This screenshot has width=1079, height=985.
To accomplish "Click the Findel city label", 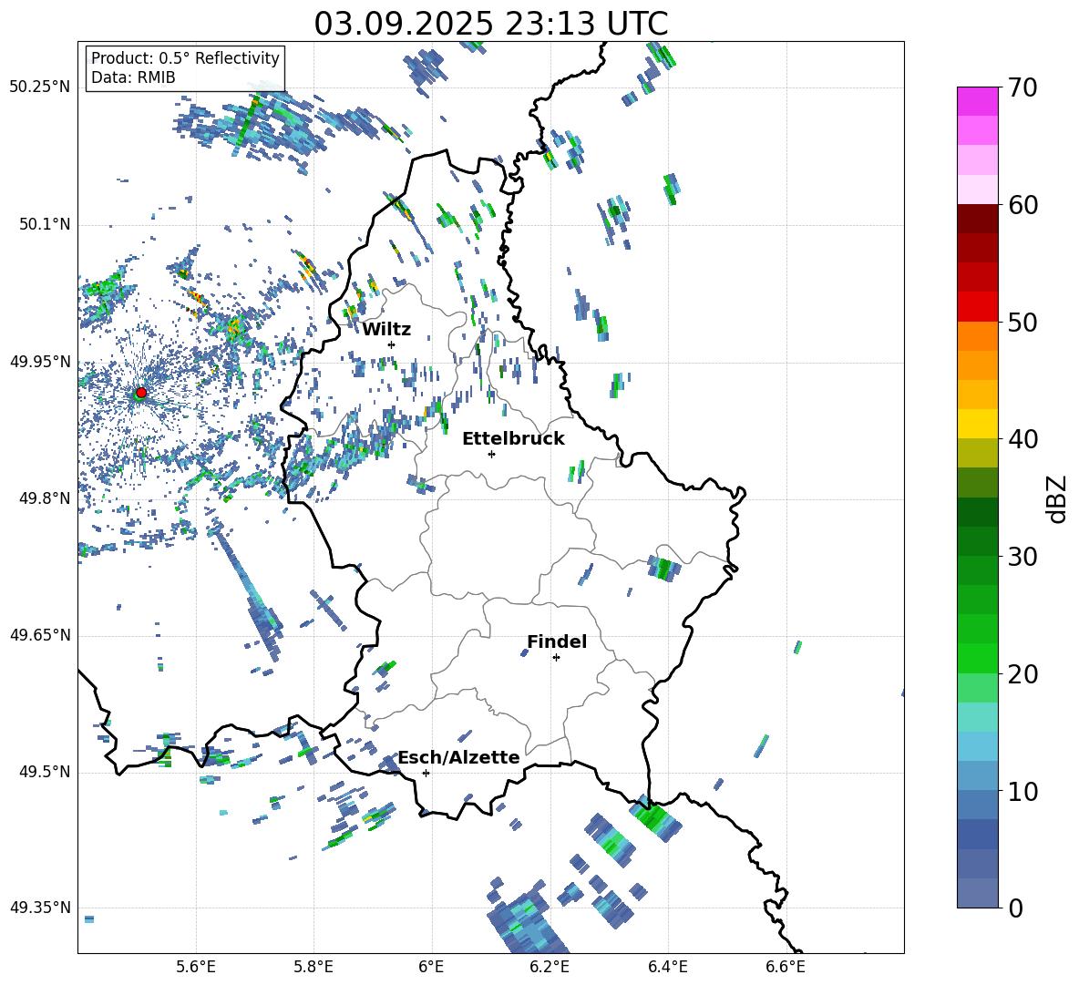I will [557, 641].
